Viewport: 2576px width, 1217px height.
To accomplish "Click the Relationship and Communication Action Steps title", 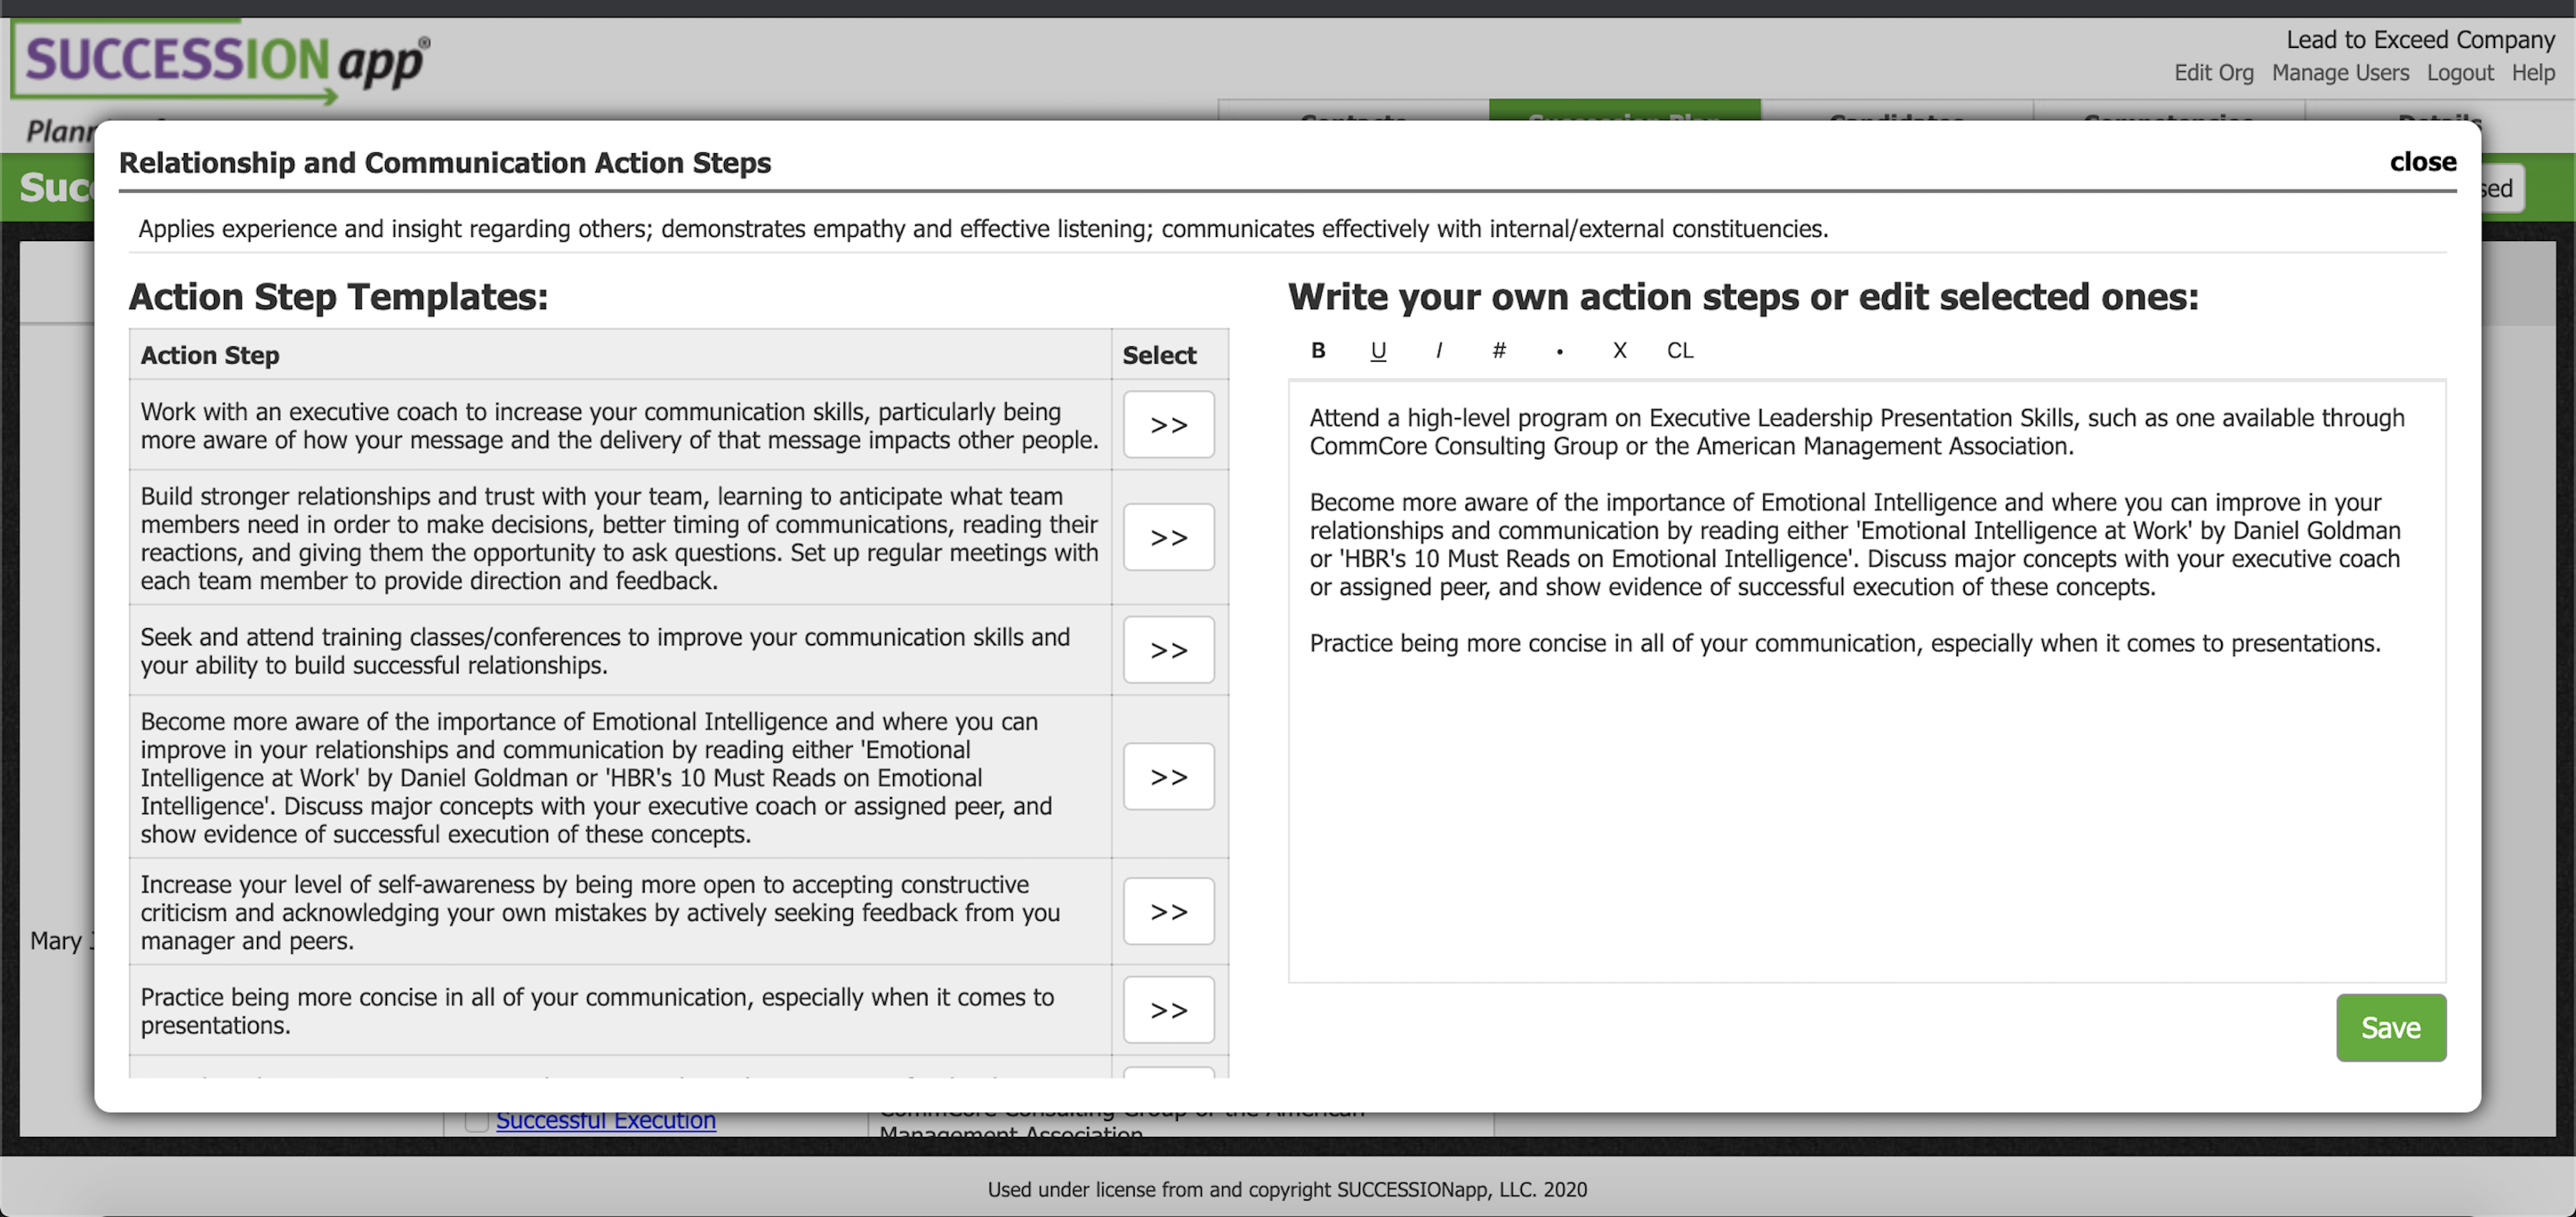I will click(x=445, y=163).
